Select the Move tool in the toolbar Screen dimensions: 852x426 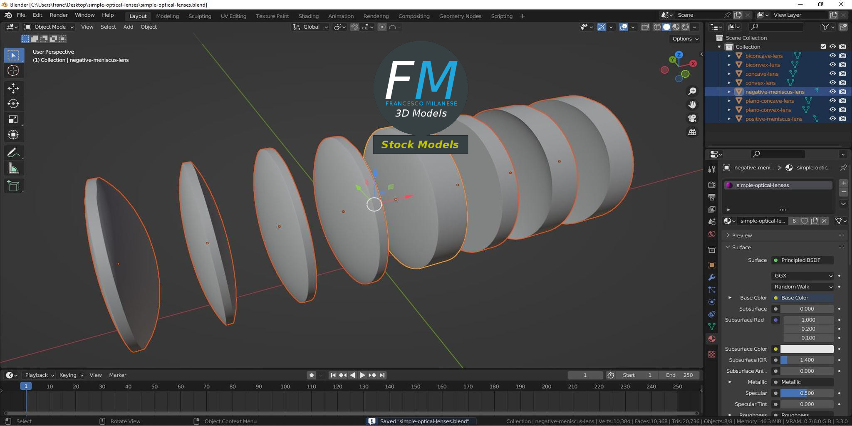(x=14, y=88)
